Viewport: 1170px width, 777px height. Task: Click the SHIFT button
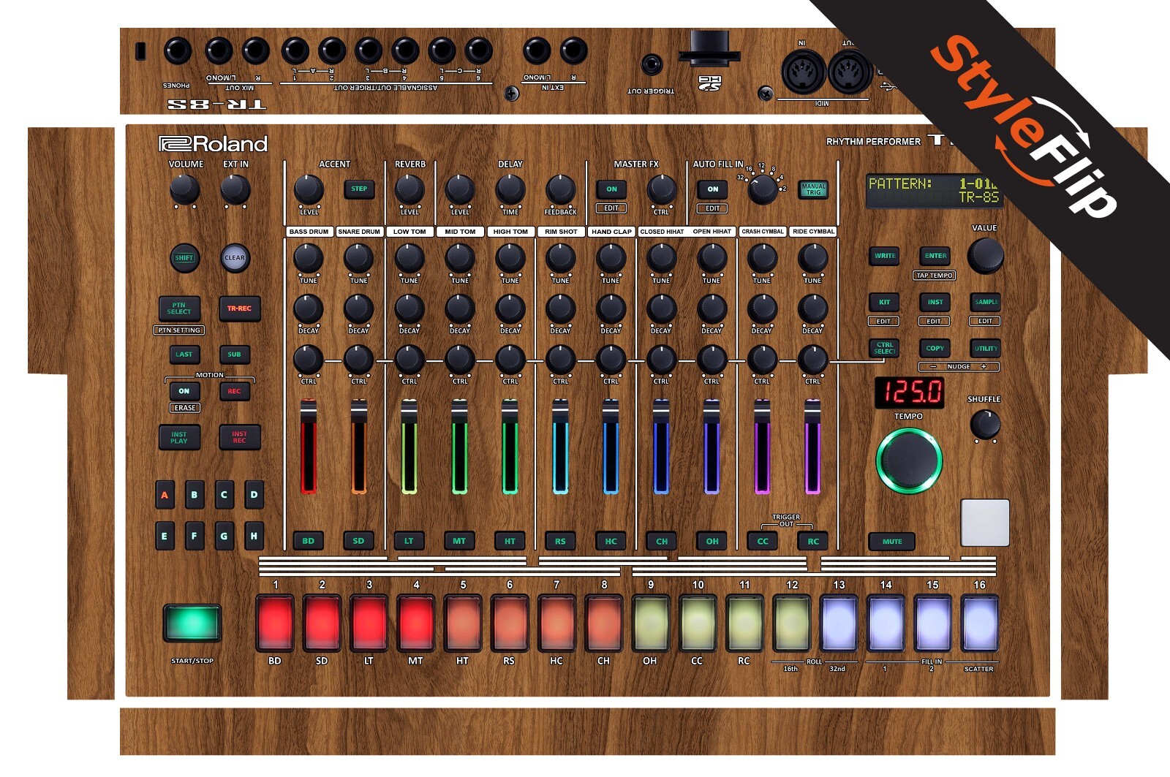pos(184,258)
